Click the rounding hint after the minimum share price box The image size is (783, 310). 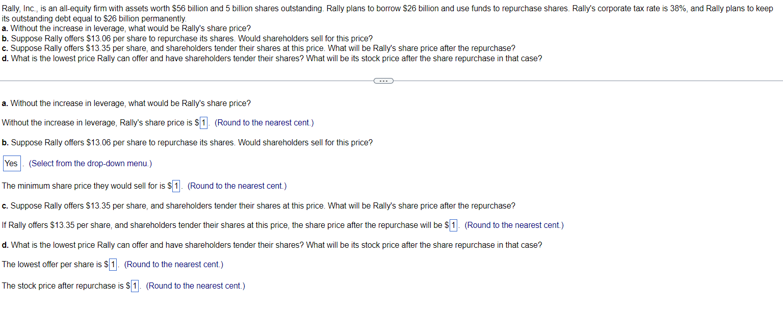(x=237, y=186)
